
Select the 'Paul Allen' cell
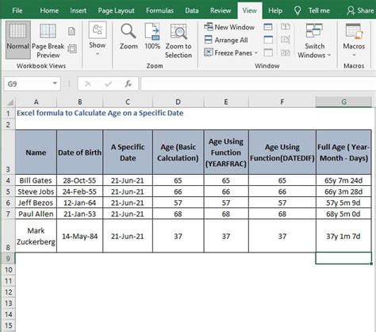point(36,214)
